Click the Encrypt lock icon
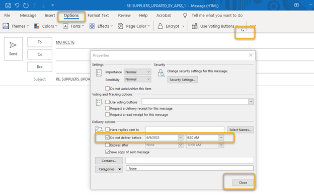The width and height of the screenshot is (314, 195). pyautogui.click(x=160, y=26)
